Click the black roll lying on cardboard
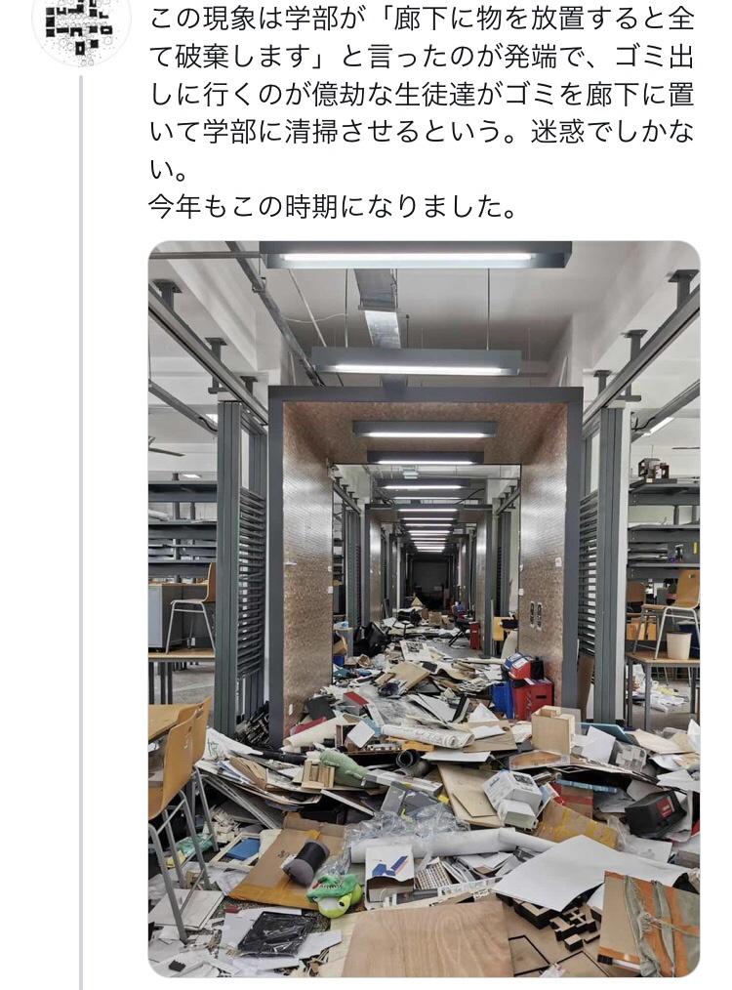 click(305, 860)
